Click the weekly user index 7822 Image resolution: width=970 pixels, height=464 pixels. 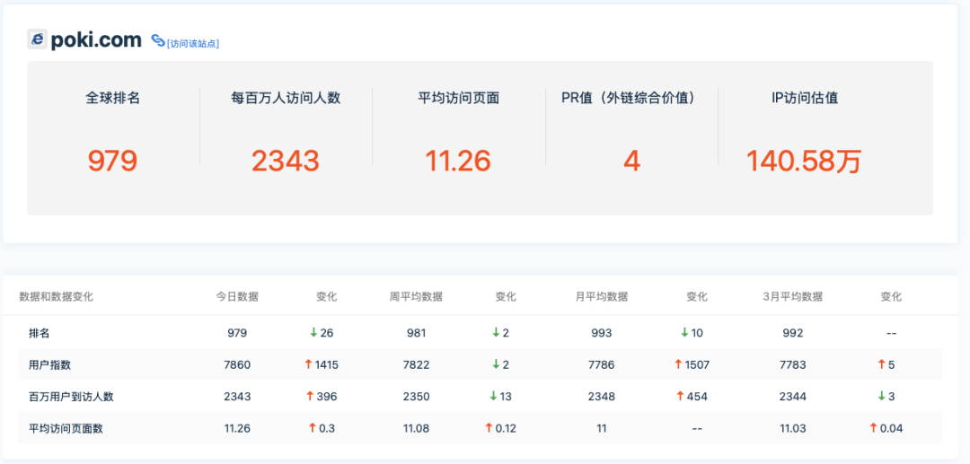(x=416, y=364)
